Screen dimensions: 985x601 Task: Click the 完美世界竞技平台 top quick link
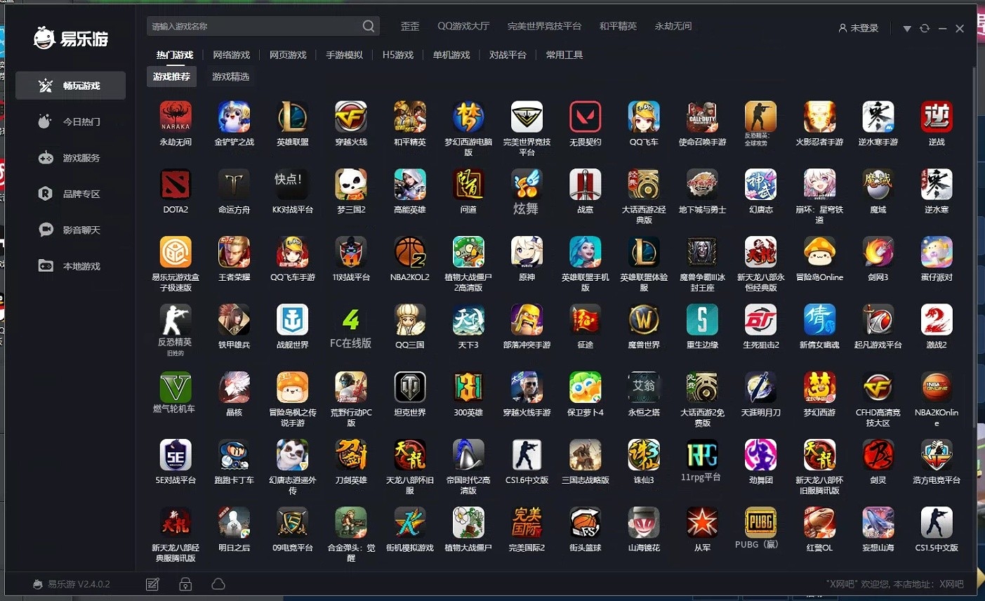click(x=544, y=26)
